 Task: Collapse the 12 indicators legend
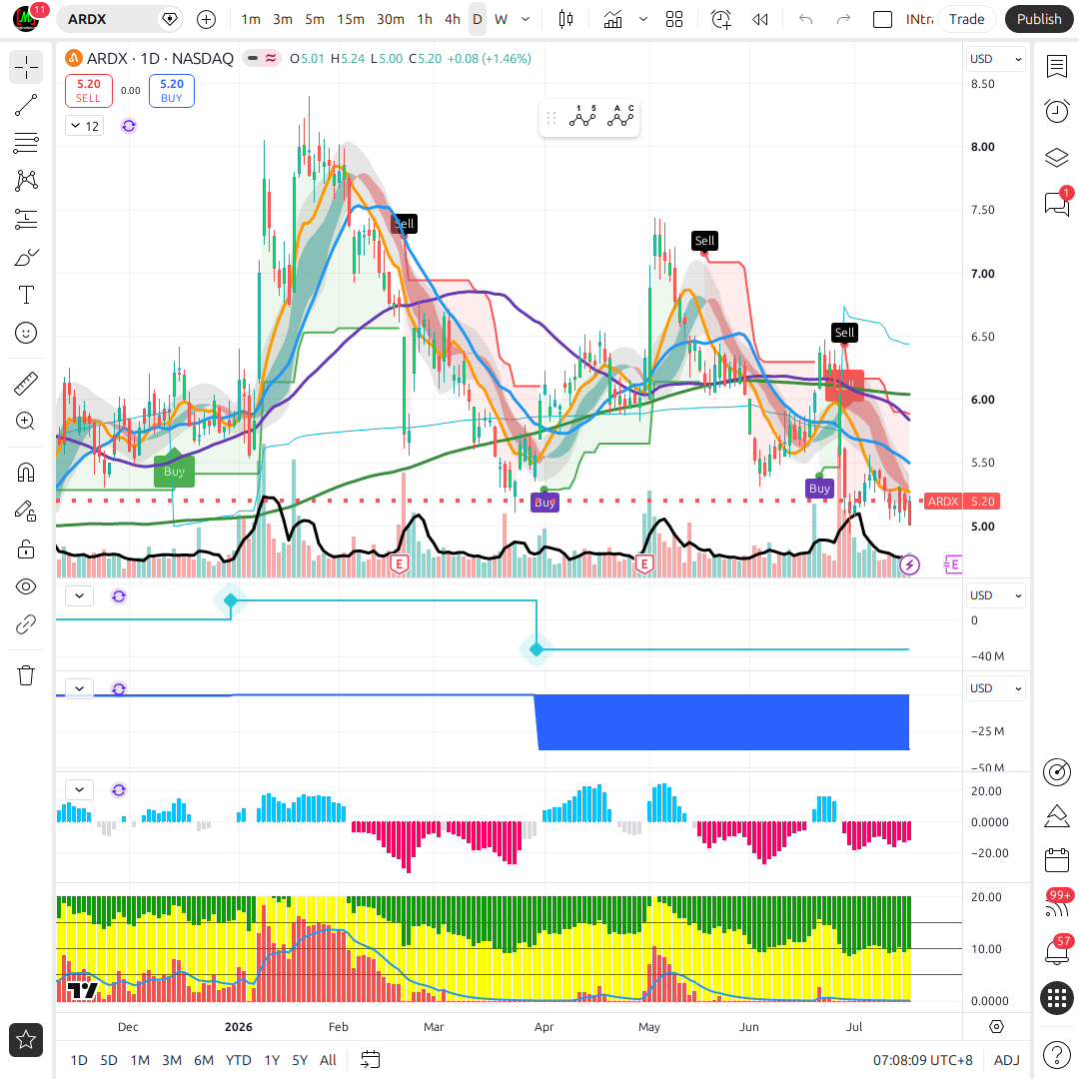(x=85, y=126)
